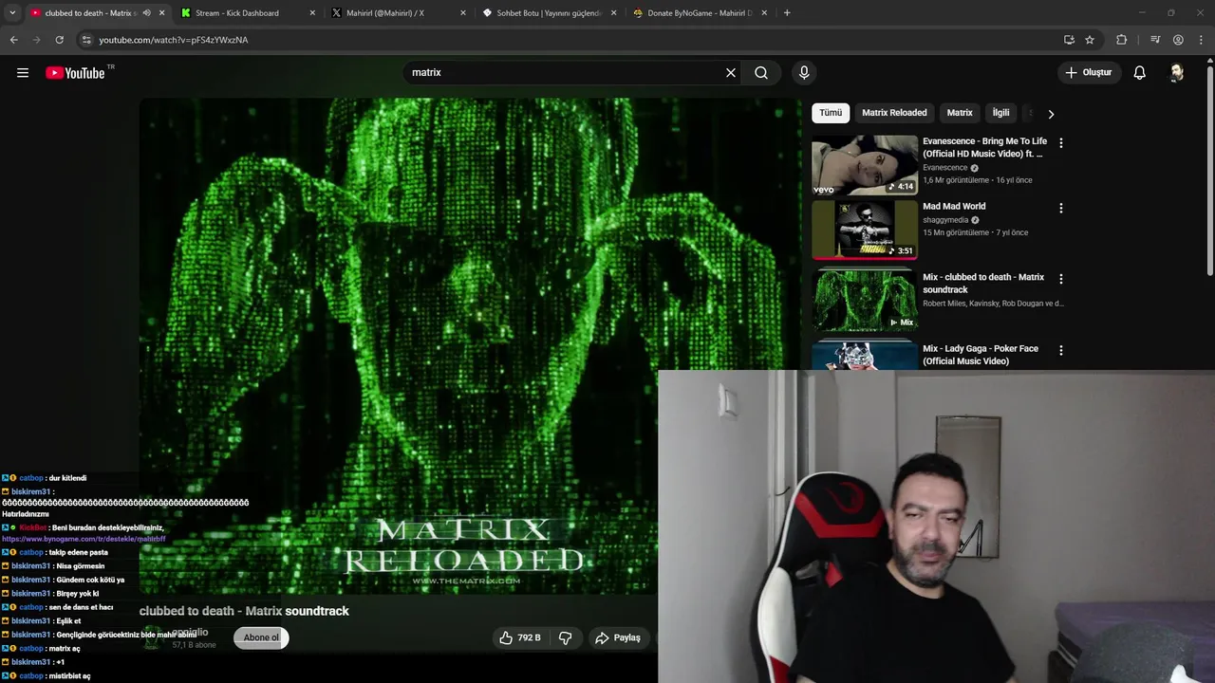The width and height of the screenshot is (1215, 683).
Task: Select the Tümü filter chip
Action: pyautogui.click(x=831, y=113)
